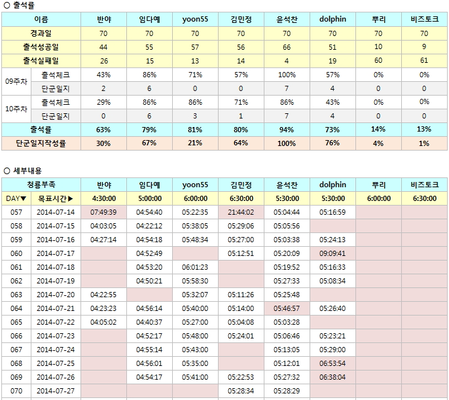Click 63% attendance rate for 반야
The image size is (449, 400).
tap(103, 130)
